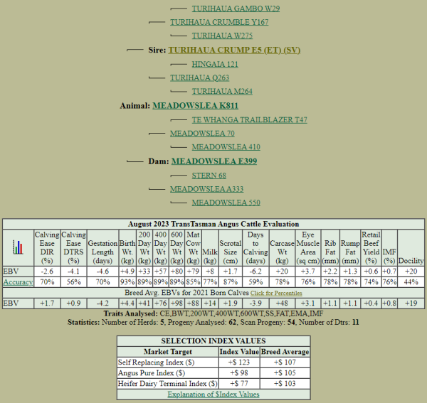Open TURIHAUA W275 link

222,36
